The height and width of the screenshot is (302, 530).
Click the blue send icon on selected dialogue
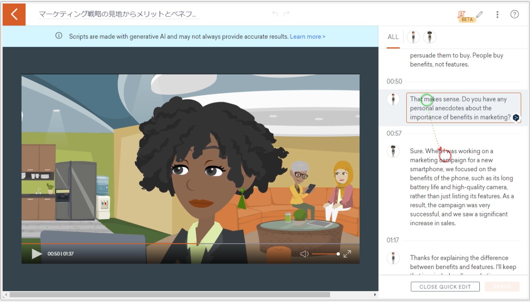pyautogui.click(x=516, y=117)
